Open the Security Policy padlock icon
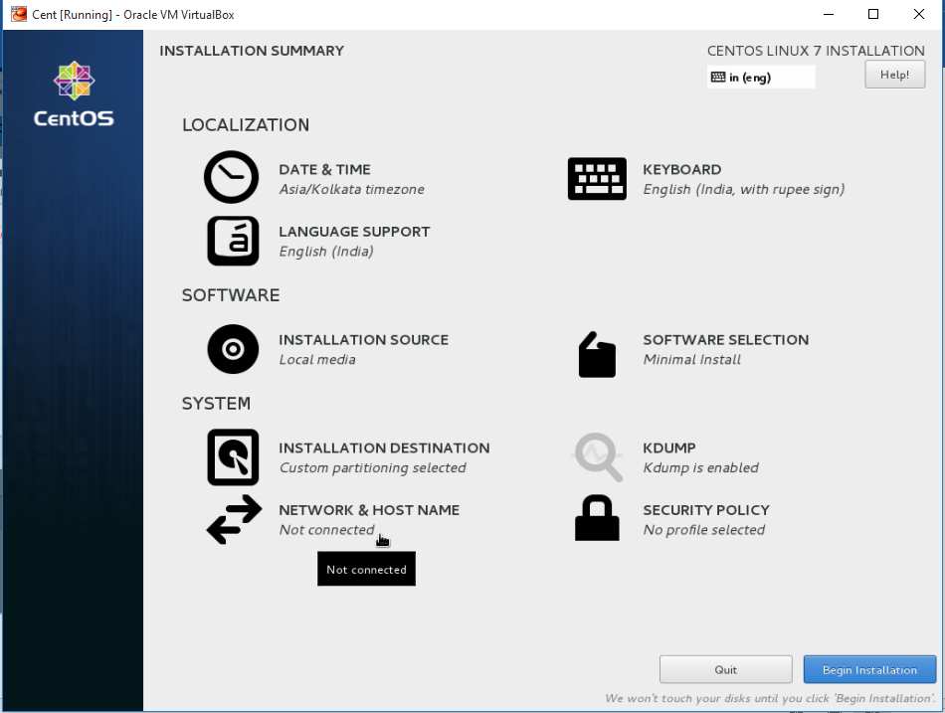The image size is (945, 713). 597,518
